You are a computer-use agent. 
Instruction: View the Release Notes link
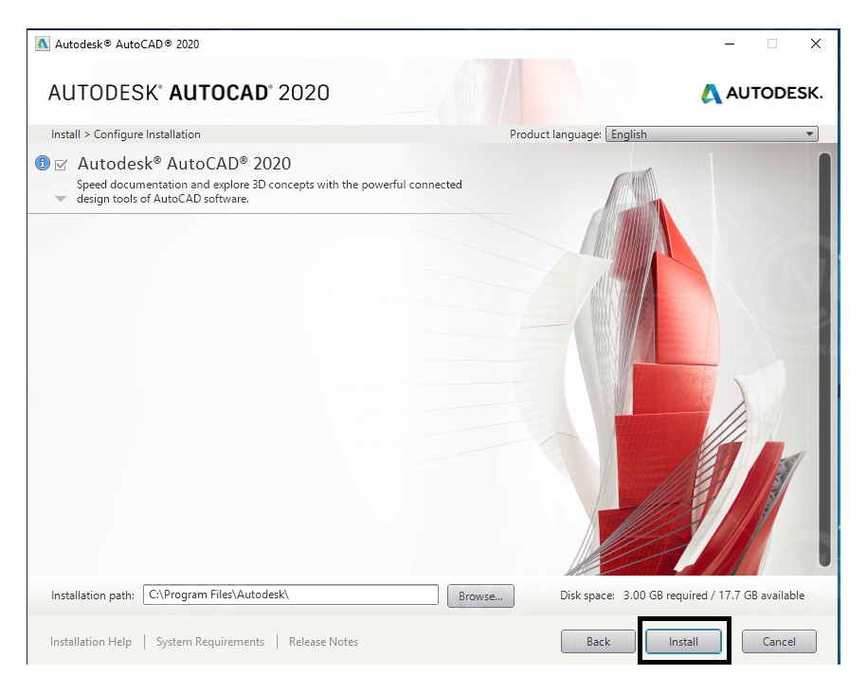point(323,642)
